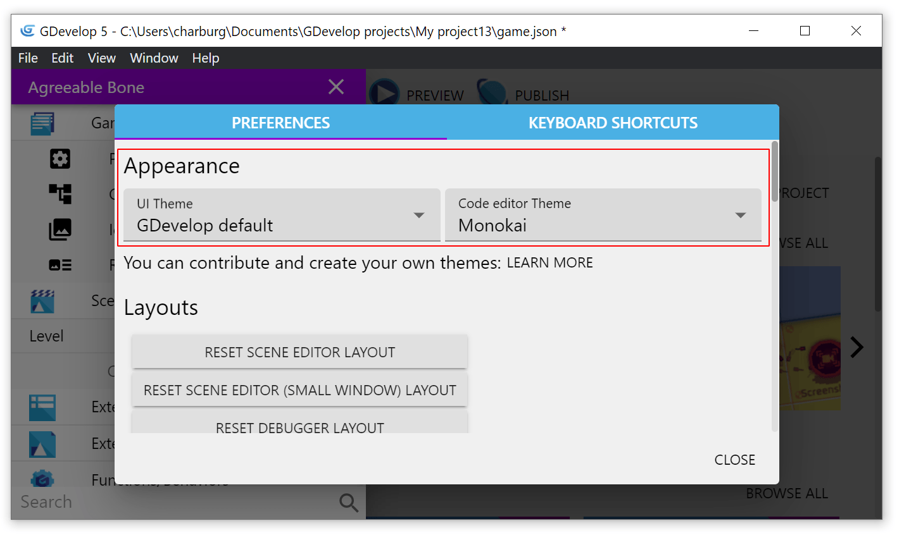Click the next arrow chevron on carousel

point(857,347)
